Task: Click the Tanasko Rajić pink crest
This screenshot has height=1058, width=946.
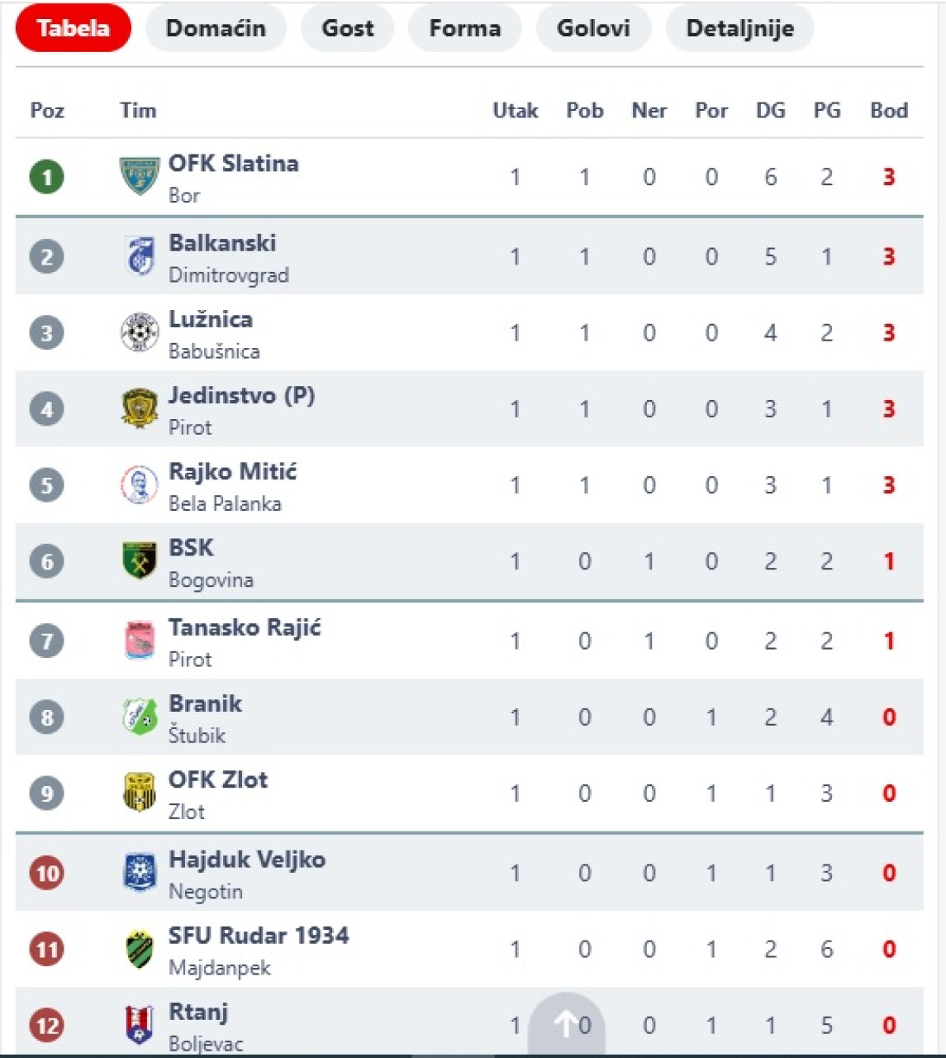Action: pos(140,641)
